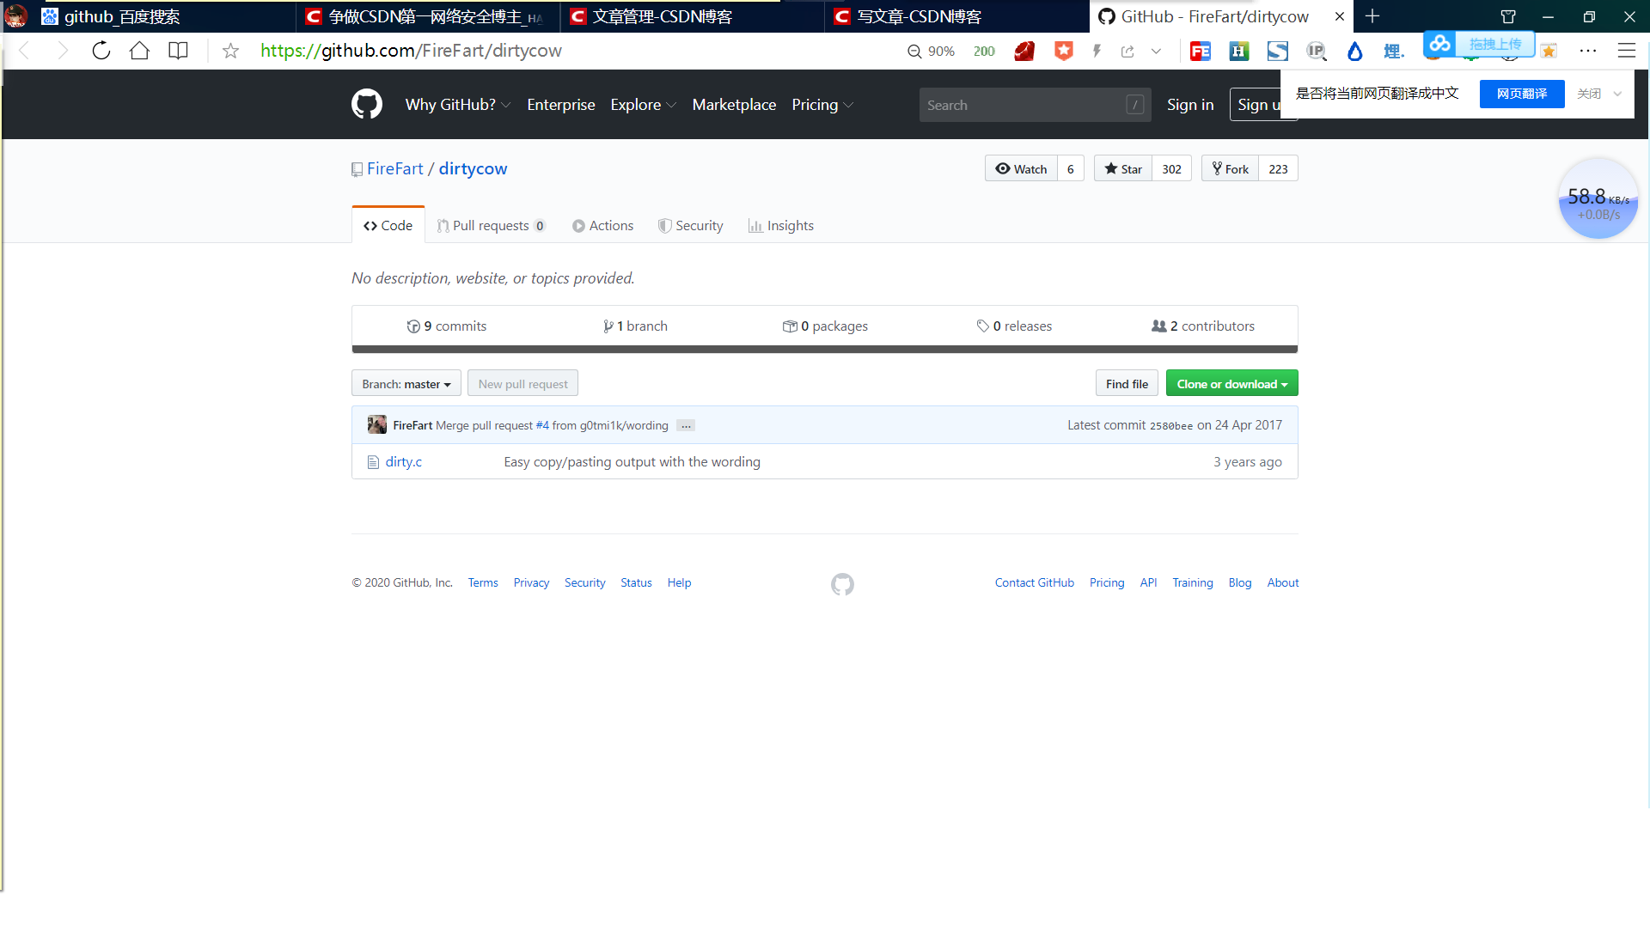Expand translate popup options chevron

[x=1617, y=94]
